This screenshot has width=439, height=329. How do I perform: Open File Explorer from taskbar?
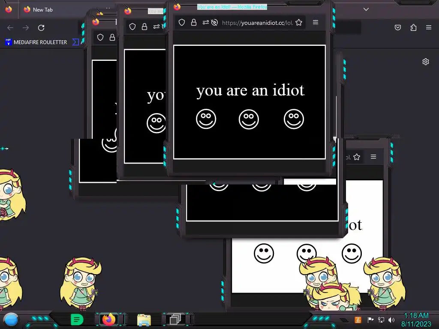click(x=144, y=320)
